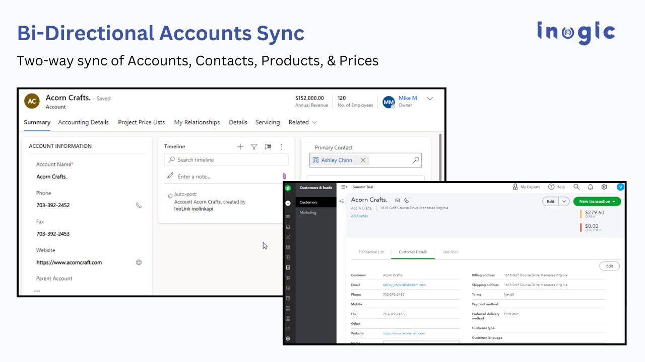Toggle QuickBooks hamburger menu in the dark sidebar
This screenshot has height=362, width=645.
point(288,216)
